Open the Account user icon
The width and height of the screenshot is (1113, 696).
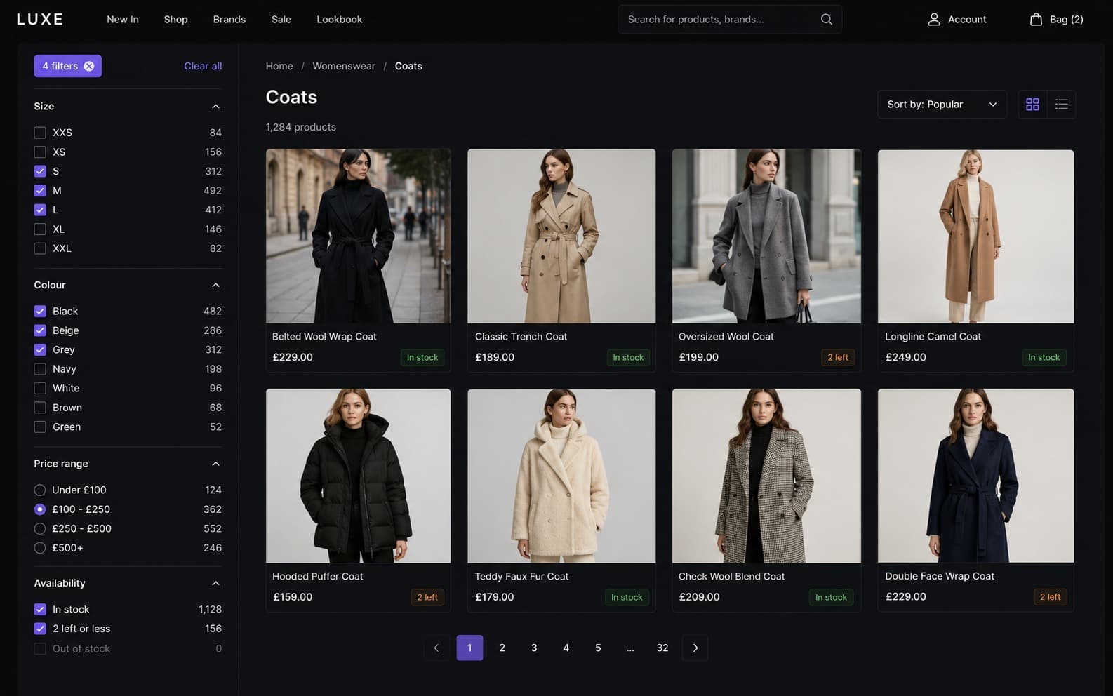click(x=934, y=20)
